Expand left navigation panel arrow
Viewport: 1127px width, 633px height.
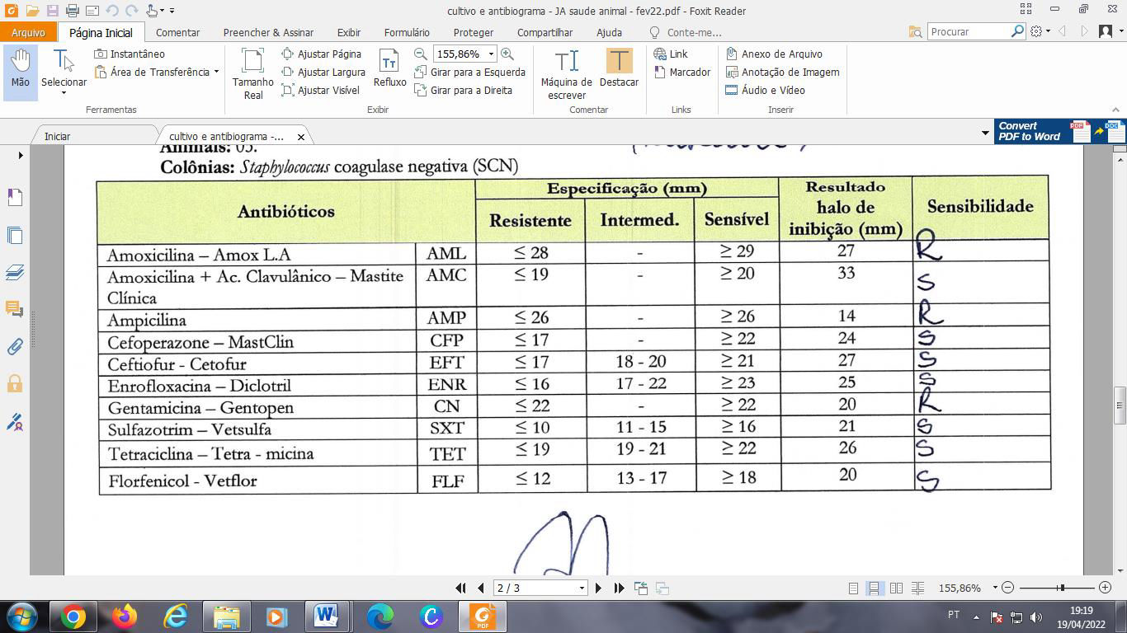[x=21, y=155]
